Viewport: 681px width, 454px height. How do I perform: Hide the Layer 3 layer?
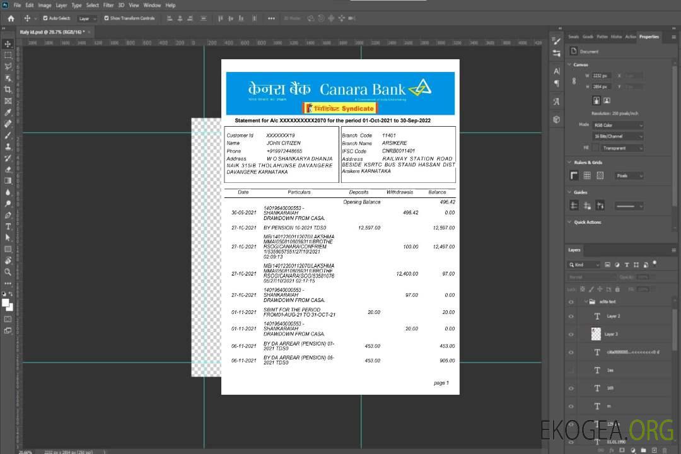571,335
